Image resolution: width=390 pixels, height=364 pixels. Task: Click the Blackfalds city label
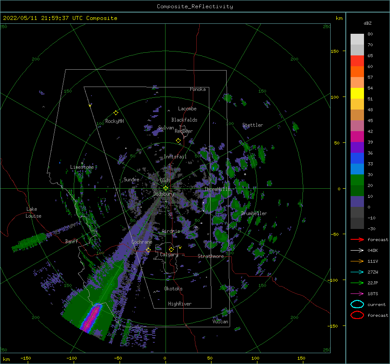[184, 120]
